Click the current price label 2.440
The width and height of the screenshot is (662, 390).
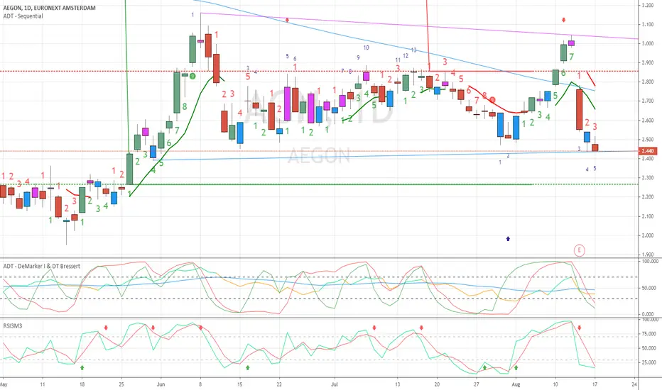pos(647,151)
